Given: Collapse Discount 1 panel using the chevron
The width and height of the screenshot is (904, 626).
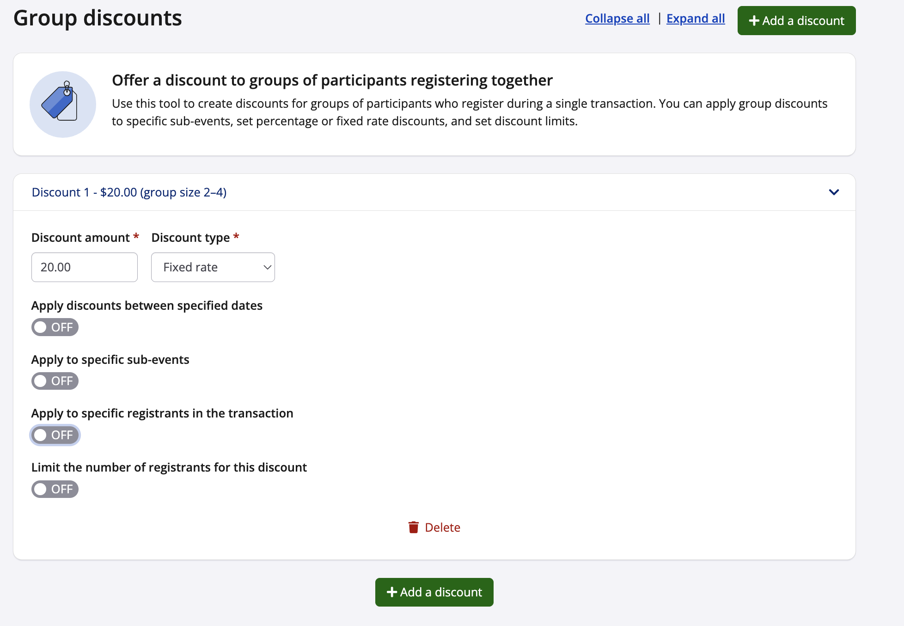Looking at the screenshot, I should tap(834, 192).
